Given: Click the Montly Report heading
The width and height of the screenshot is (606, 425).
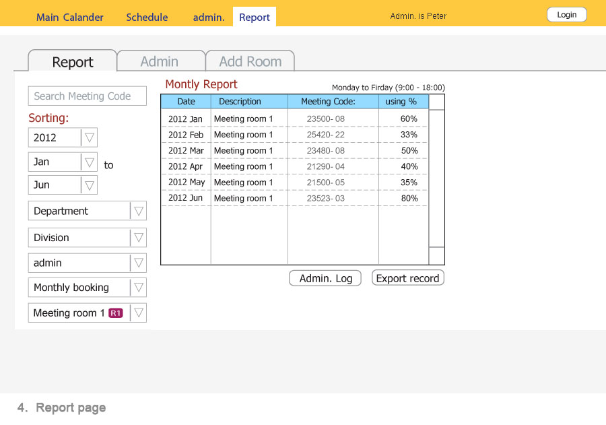Looking at the screenshot, I should pos(201,84).
